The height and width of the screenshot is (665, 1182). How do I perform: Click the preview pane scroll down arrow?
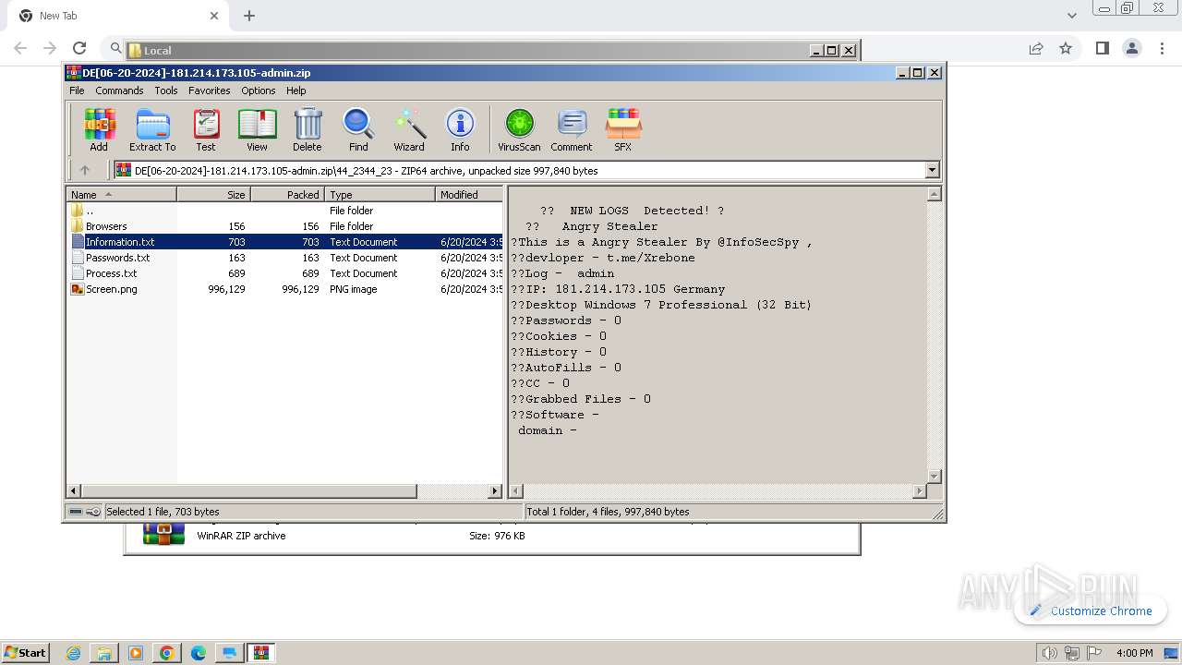934,477
